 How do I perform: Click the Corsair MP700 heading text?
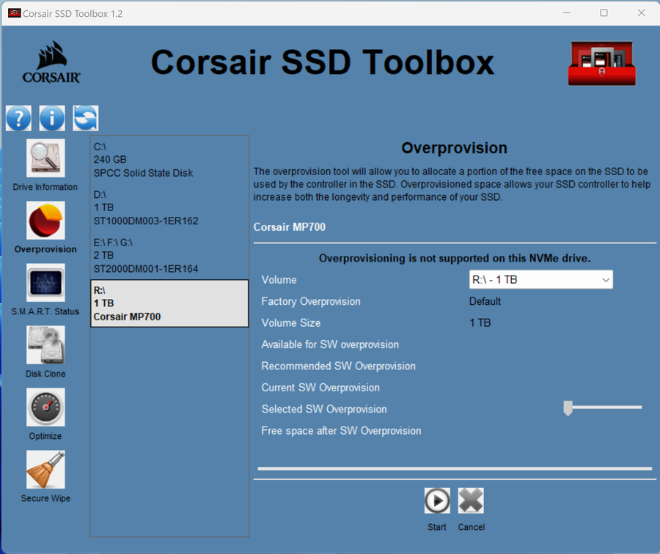pos(290,227)
